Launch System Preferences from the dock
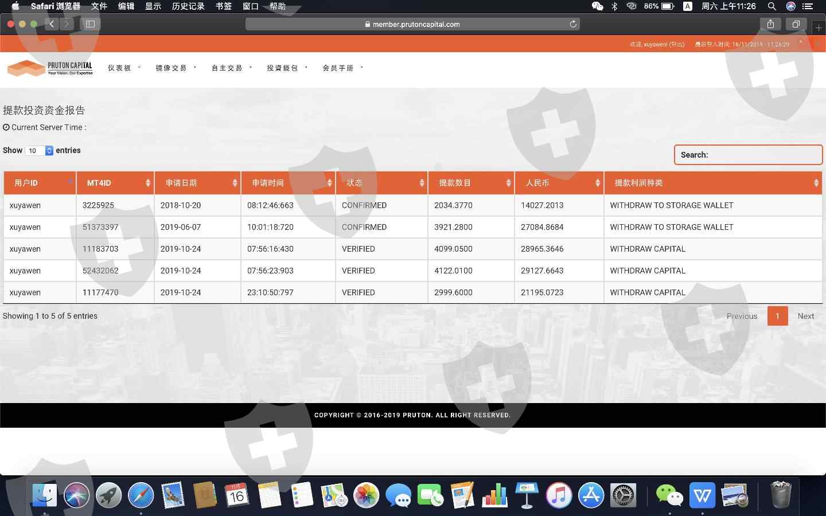This screenshot has width=826, height=516. coord(623,495)
